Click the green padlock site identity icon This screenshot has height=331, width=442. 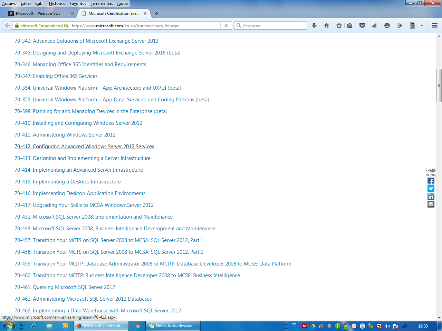[x=17, y=26]
